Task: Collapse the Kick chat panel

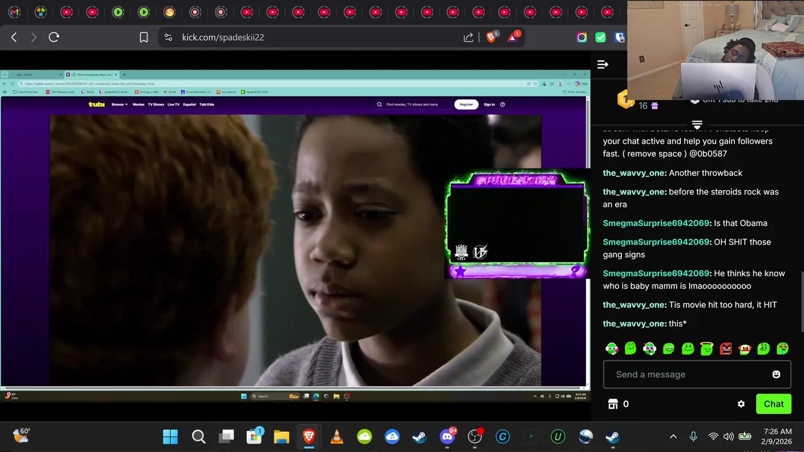Action: click(x=602, y=64)
